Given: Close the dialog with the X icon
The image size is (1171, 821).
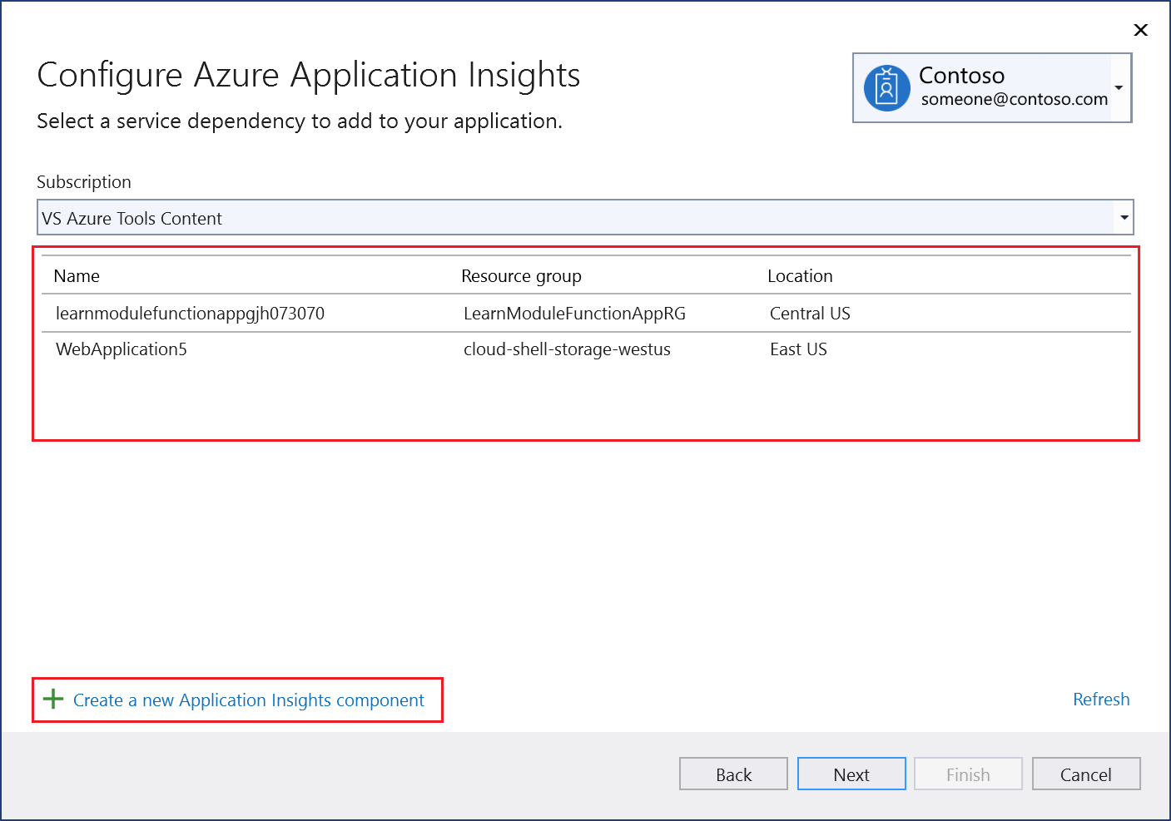Looking at the screenshot, I should (x=1140, y=30).
